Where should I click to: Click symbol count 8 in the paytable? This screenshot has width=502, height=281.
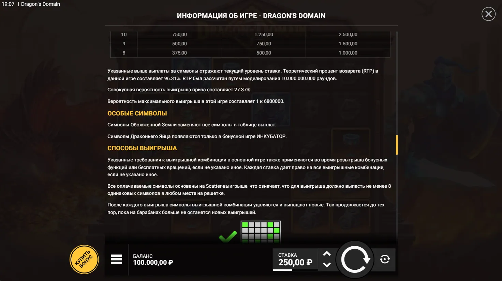click(124, 53)
